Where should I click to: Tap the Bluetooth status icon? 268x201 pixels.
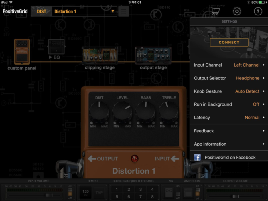click(249, 2)
